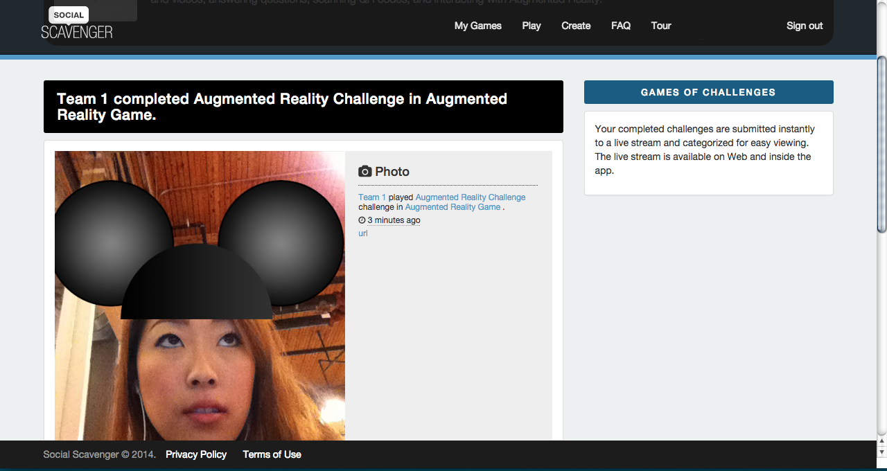Click the Social Scavenger logo
Image resolution: width=887 pixels, height=471 pixels.
point(77,23)
